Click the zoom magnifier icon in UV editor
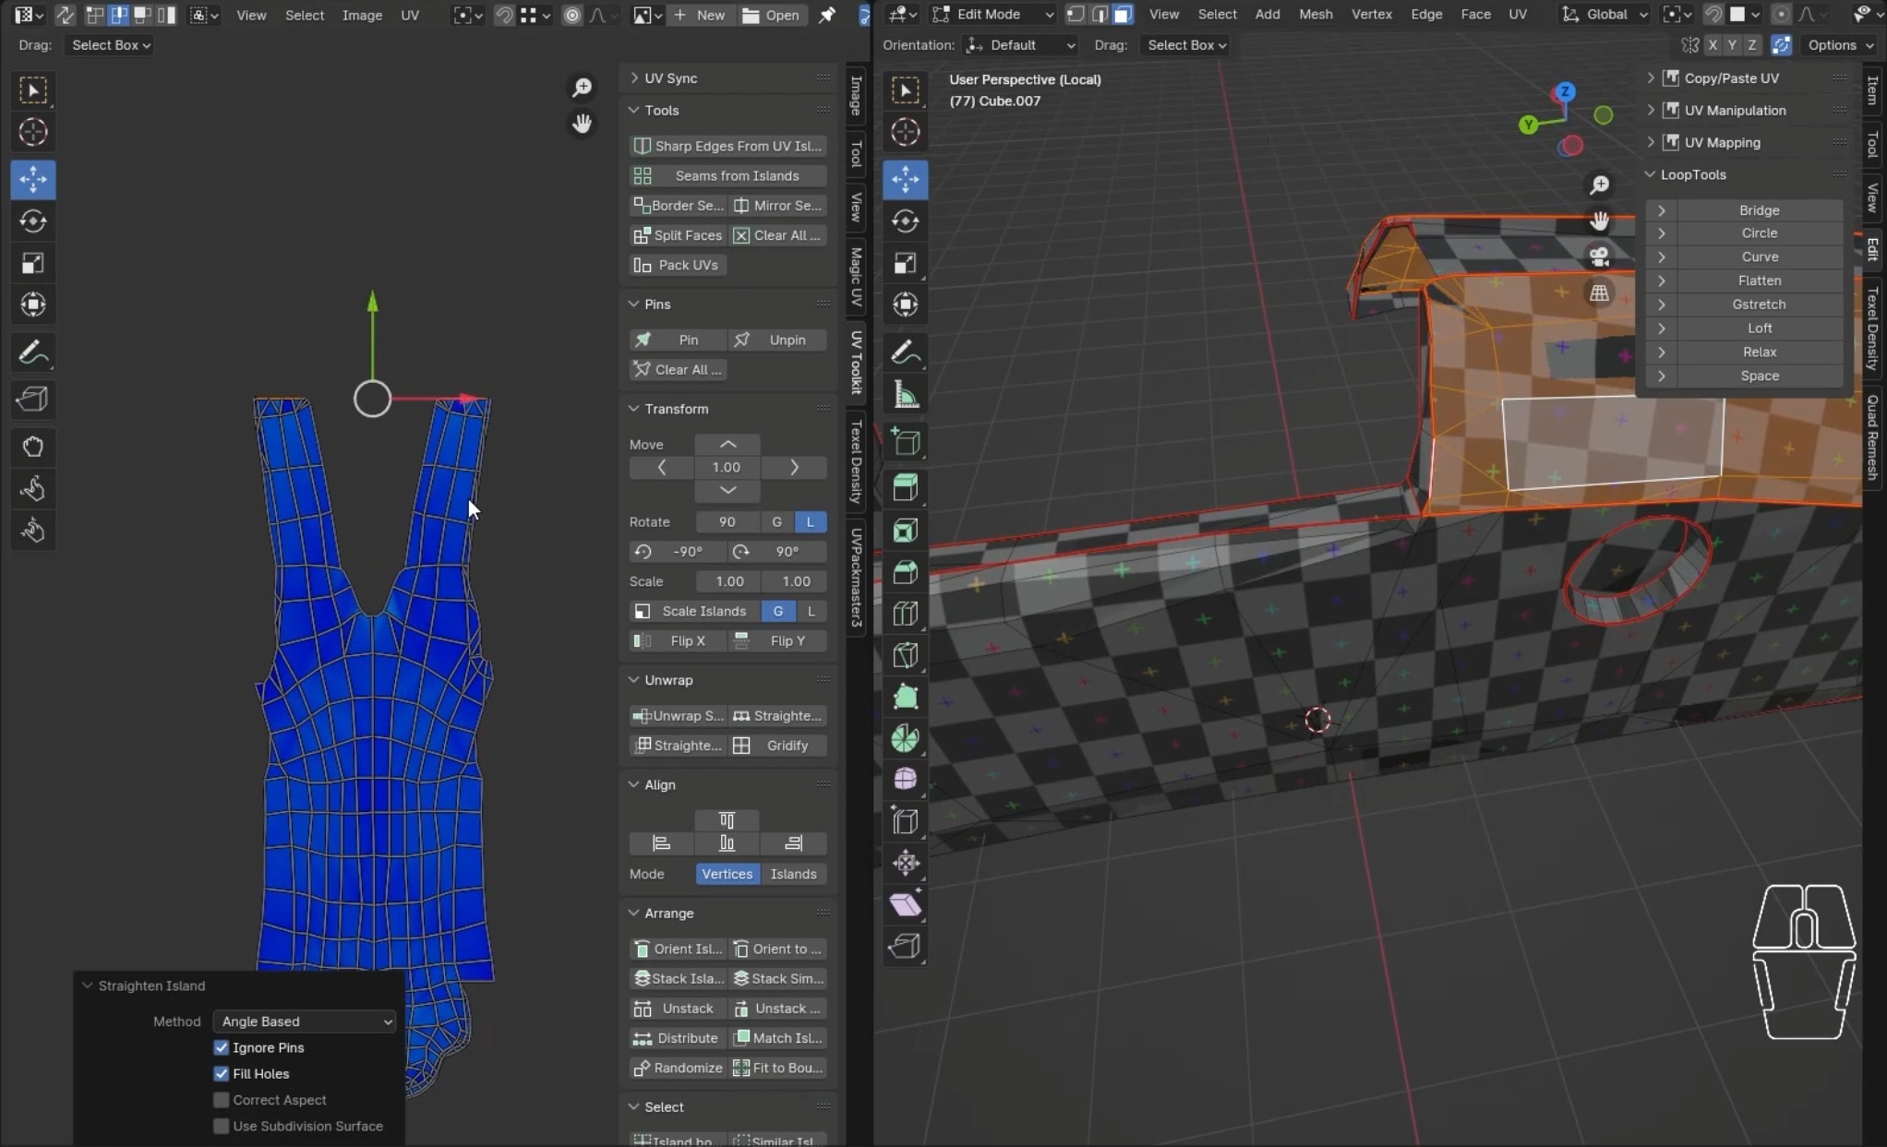The height and width of the screenshot is (1147, 1887). tap(582, 88)
